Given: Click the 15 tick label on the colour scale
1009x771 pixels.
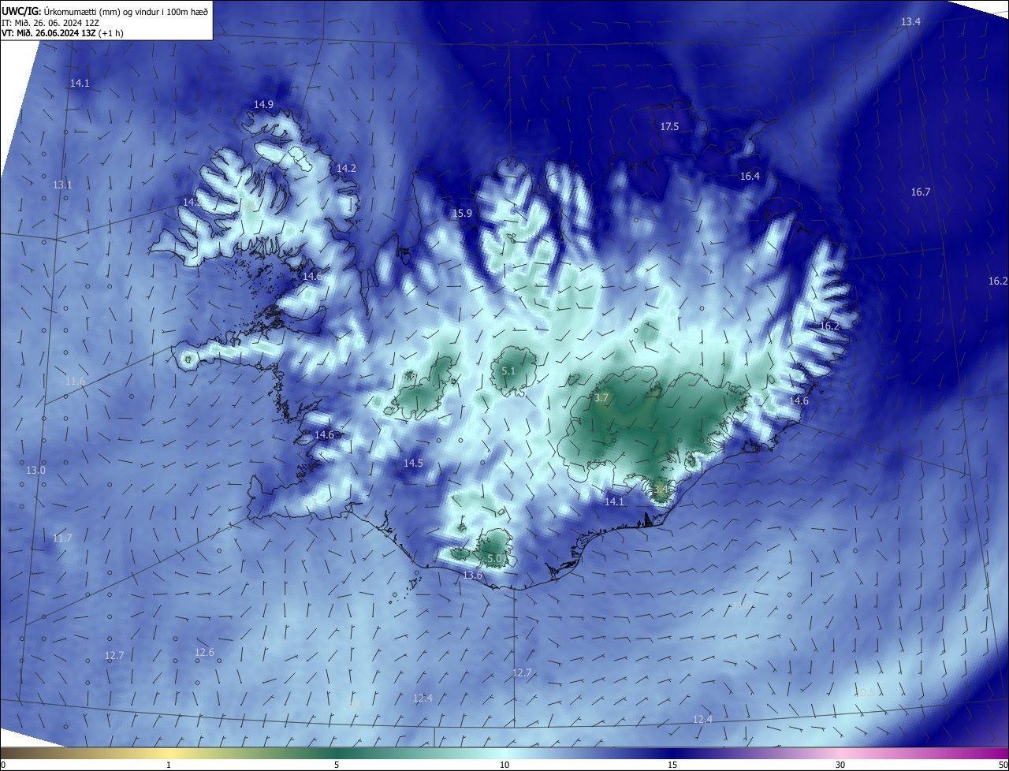Looking at the screenshot, I should [672, 765].
